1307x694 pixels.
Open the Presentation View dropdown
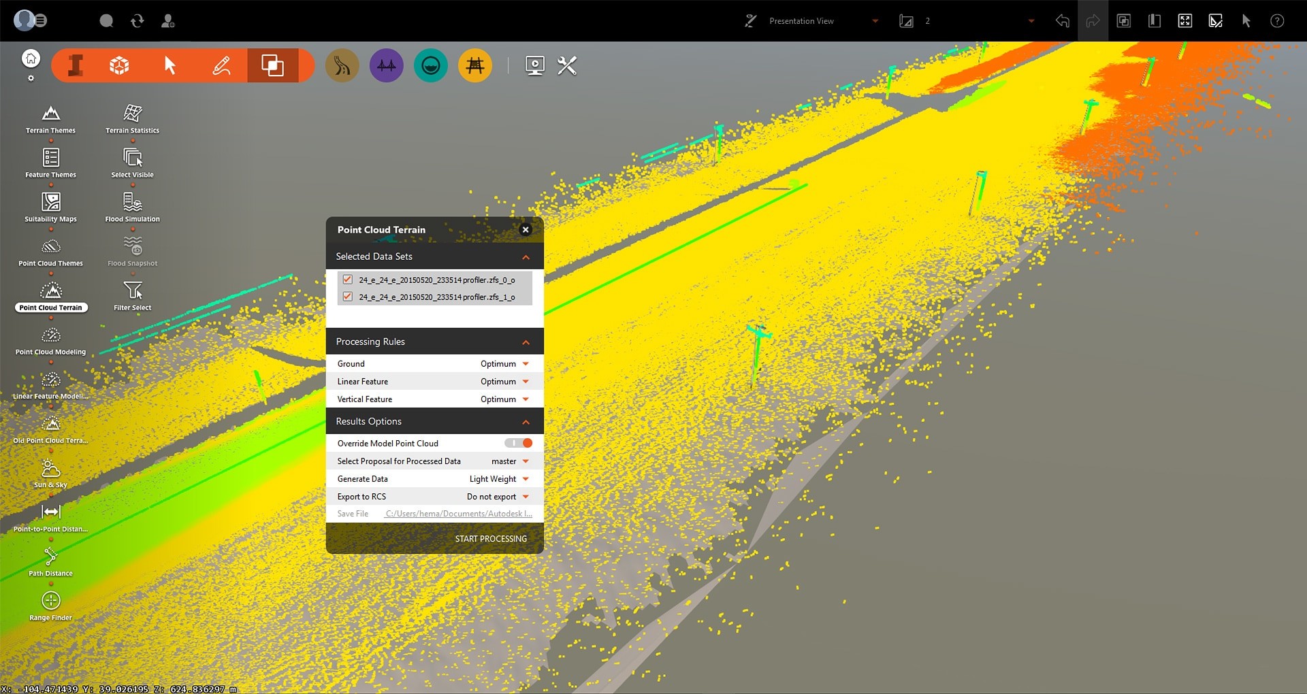[875, 21]
